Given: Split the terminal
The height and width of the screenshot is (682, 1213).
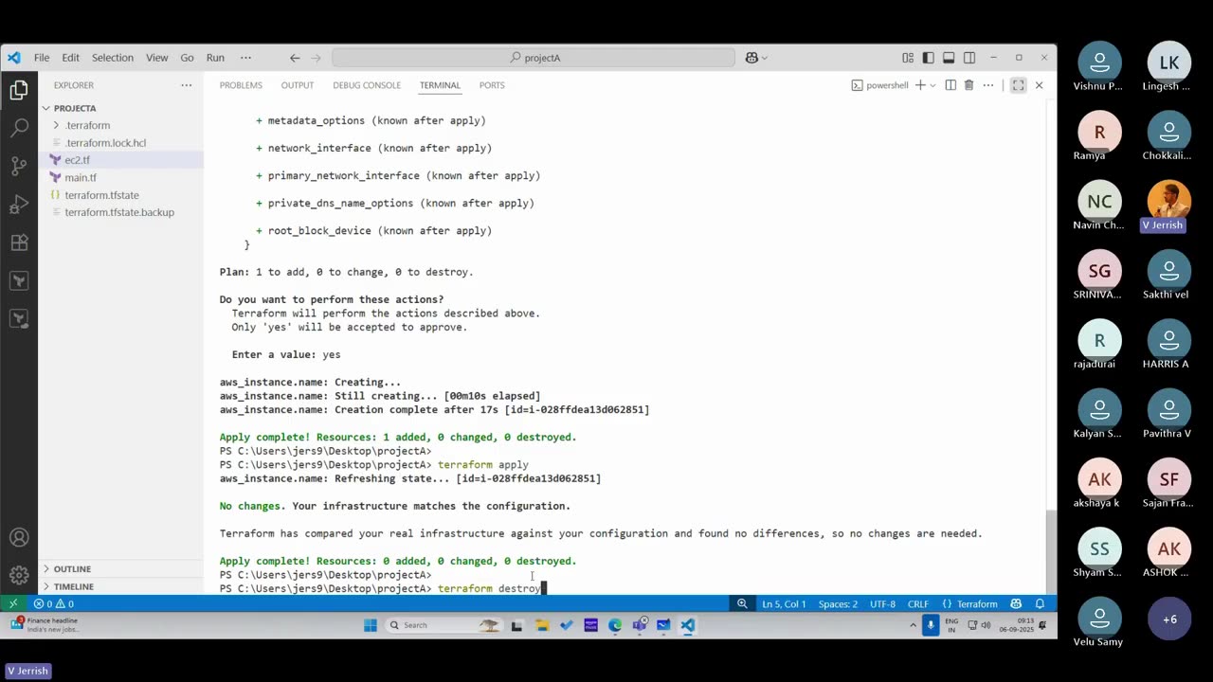Looking at the screenshot, I should click(950, 85).
